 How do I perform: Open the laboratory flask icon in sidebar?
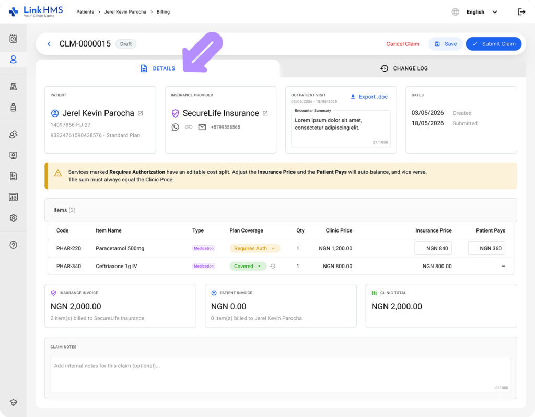pos(13,87)
